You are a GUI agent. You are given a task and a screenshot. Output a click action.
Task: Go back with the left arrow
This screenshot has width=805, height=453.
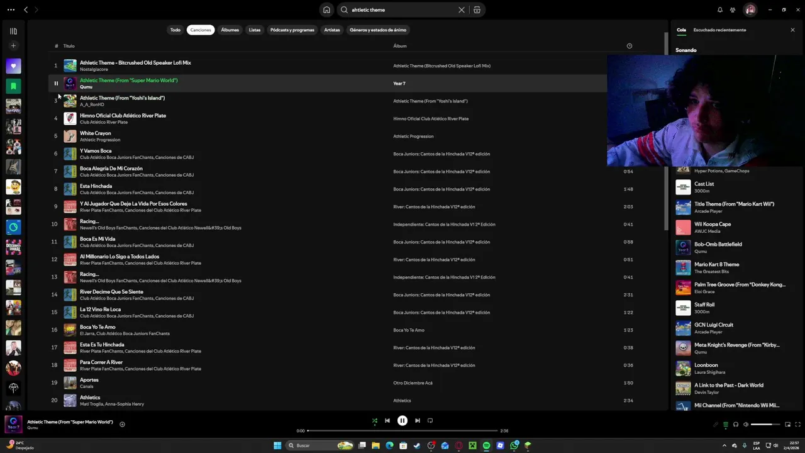pyautogui.click(x=26, y=9)
